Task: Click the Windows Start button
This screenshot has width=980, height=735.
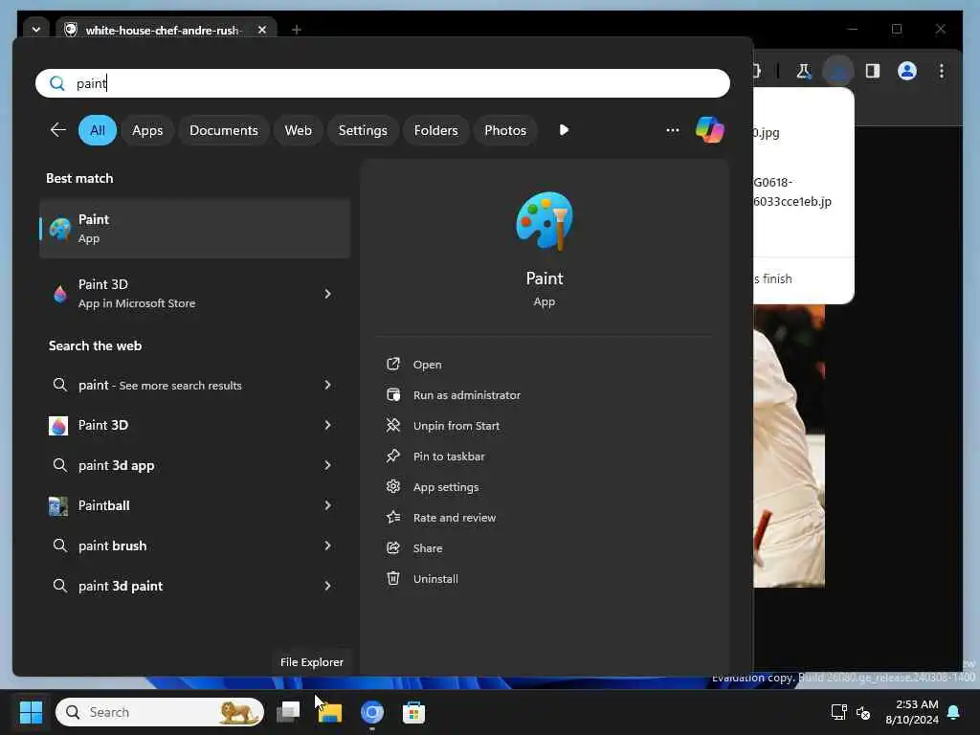Action: 31,712
